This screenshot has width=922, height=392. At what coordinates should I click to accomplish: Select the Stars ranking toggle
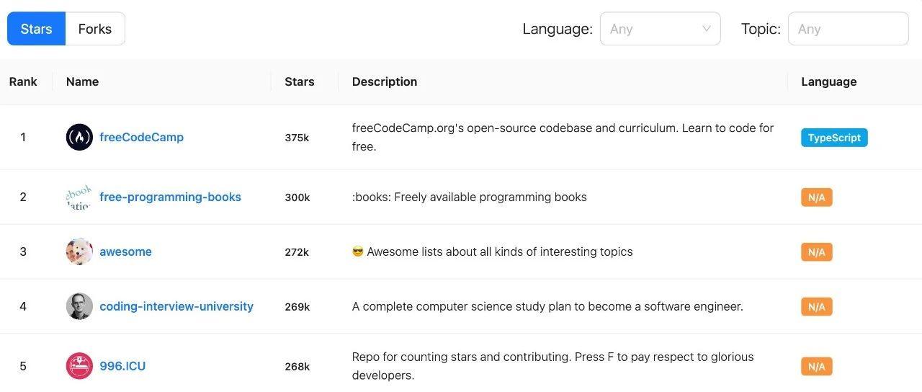(x=36, y=29)
